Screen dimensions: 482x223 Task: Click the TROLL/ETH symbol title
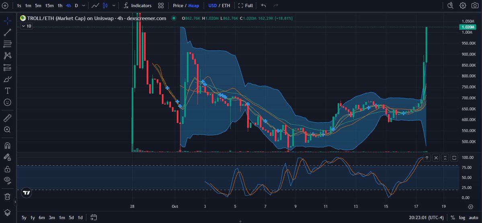(x=96, y=18)
